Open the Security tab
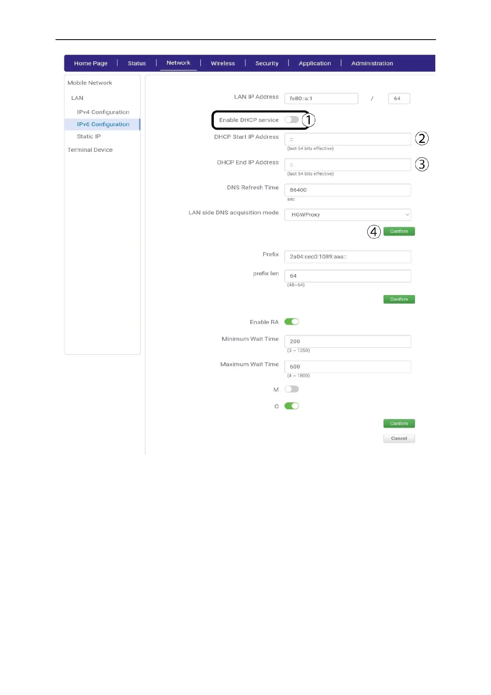The height and width of the screenshot is (695, 491). click(267, 63)
